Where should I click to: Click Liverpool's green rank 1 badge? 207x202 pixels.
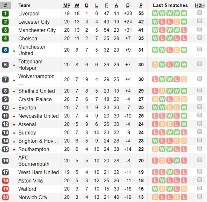click(5, 14)
